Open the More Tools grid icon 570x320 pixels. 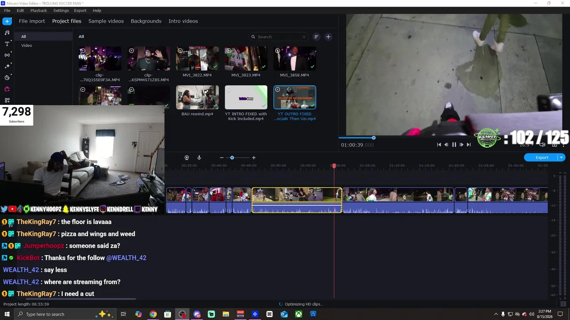click(7, 100)
